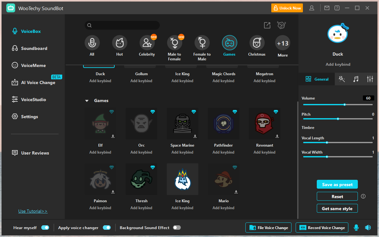This screenshot has height=237, width=379.
Task: Toggle Hear myself switch
Action: click(x=45, y=228)
